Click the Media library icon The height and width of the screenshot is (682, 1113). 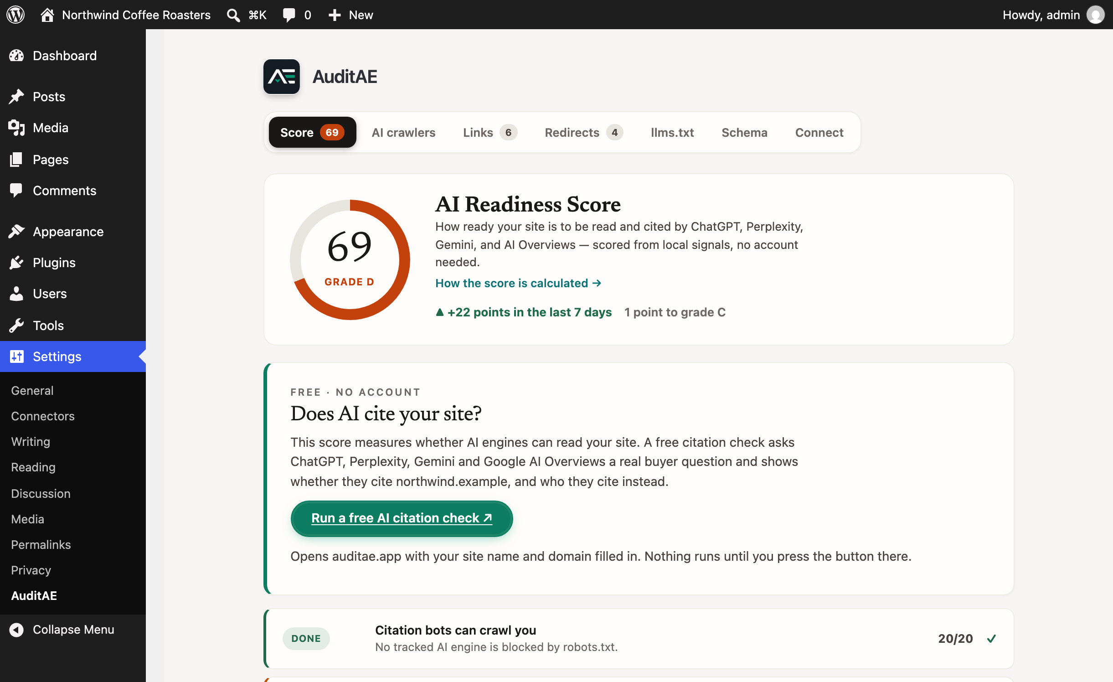pyautogui.click(x=16, y=128)
